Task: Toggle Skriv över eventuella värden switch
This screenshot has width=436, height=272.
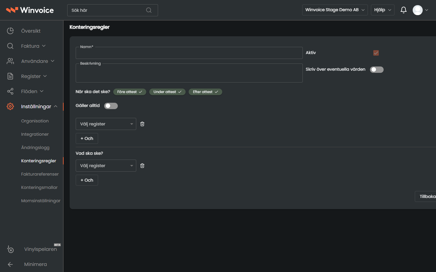Action: pyautogui.click(x=377, y=70)
